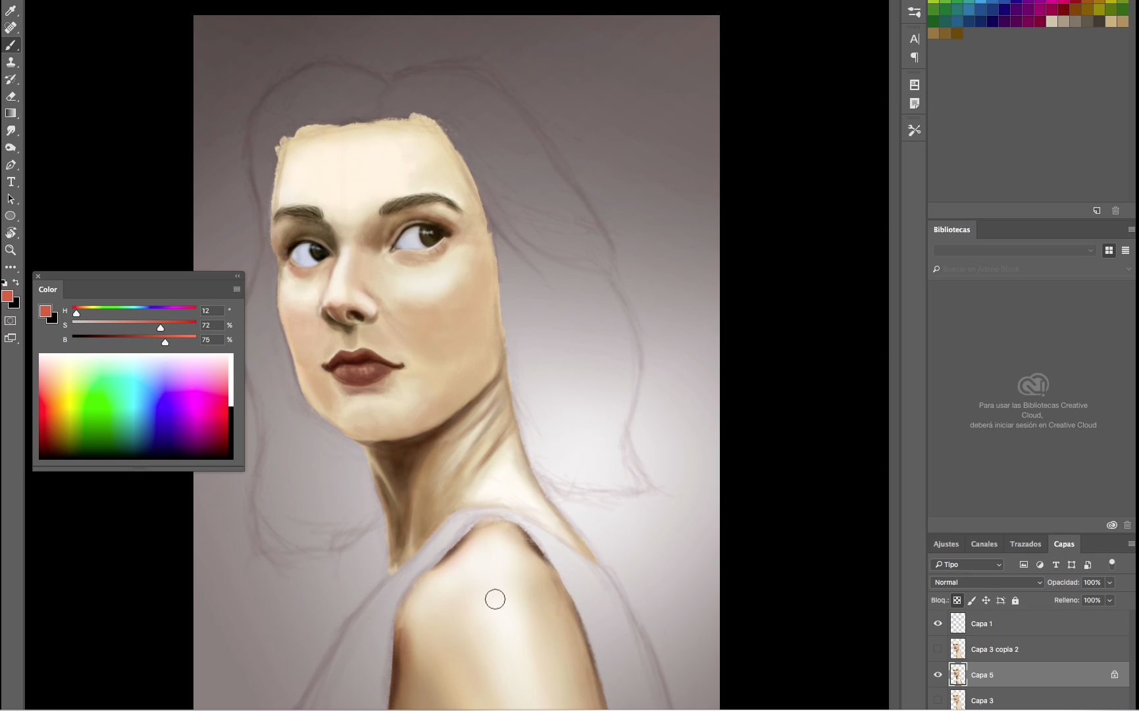The height and width of the screenshot is (711, 1139).
Task: Select the Zoom magnifier tool
Action: [11, 250]
